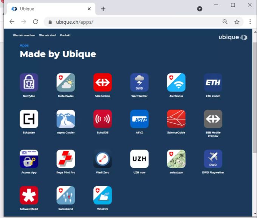
Task: Open the ETH Zürich app icon
Action: 213,83
